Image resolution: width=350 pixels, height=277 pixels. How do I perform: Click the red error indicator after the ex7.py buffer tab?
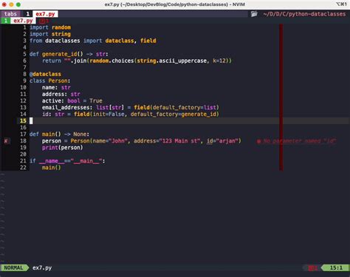click(44, 21)
